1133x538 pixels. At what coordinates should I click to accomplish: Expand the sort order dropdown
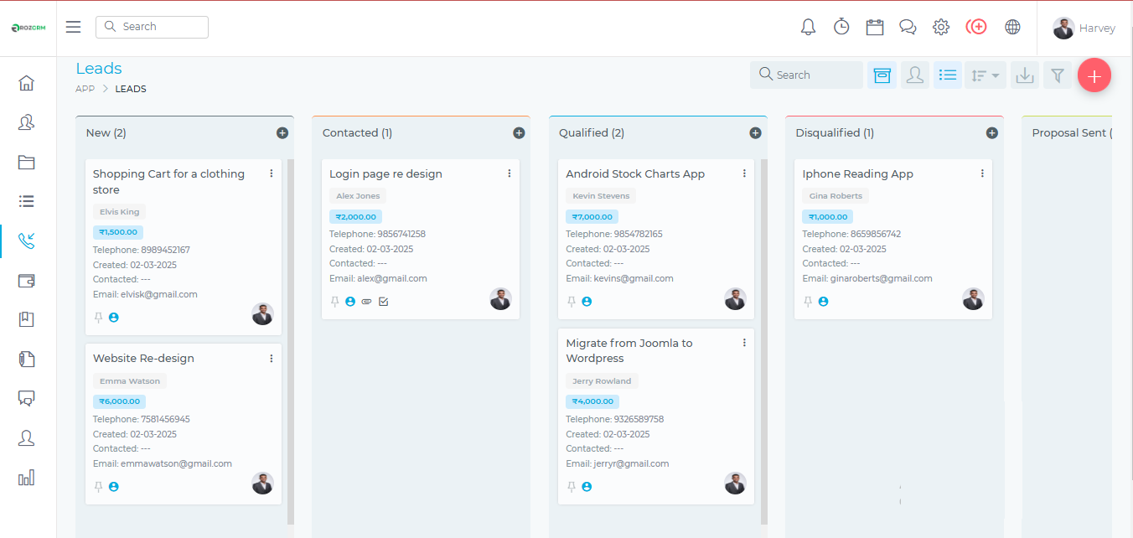point(985,75)
